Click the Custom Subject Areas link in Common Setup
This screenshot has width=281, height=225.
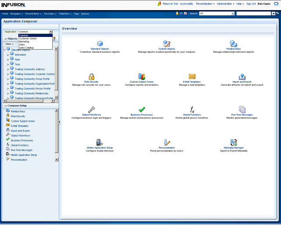click(23, 121)
